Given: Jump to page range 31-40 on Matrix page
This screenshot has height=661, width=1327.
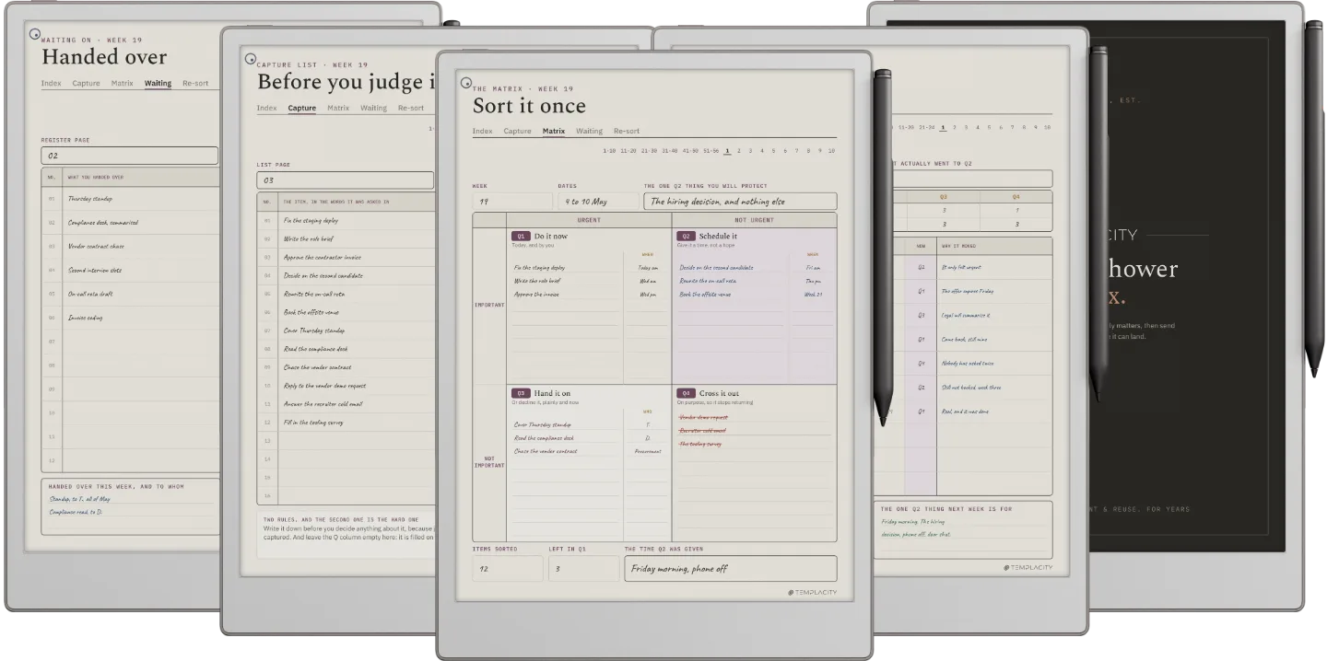Looking at the screenshot, I should coord(669,151).
